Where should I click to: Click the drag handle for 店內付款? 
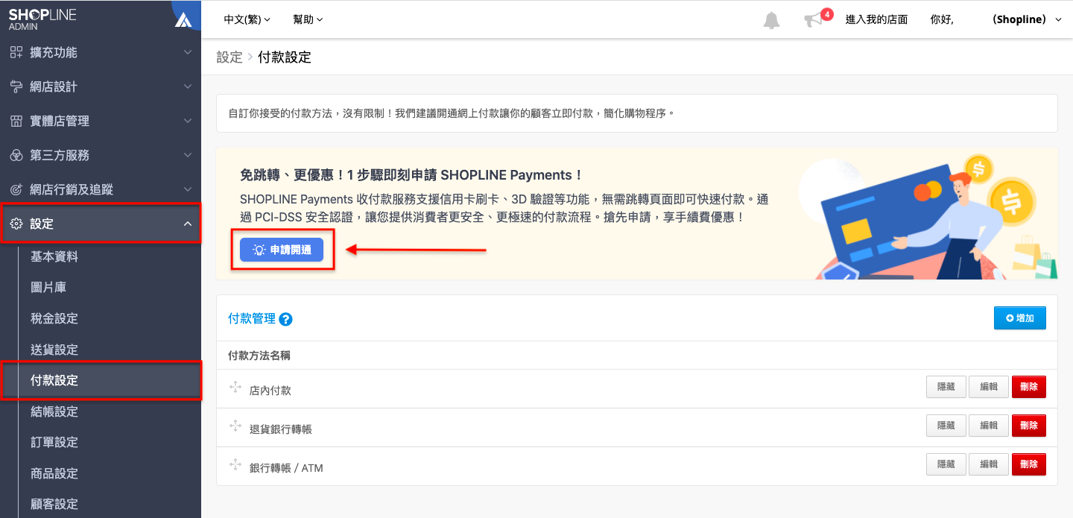point(235,388)
